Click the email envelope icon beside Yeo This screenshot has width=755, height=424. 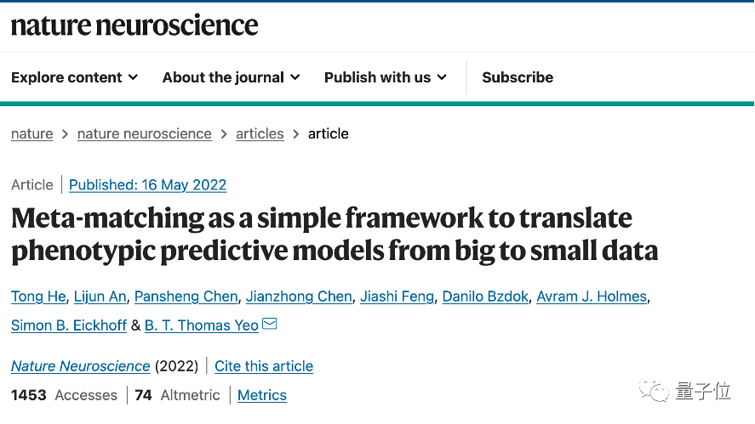click(x=270, y=324)
